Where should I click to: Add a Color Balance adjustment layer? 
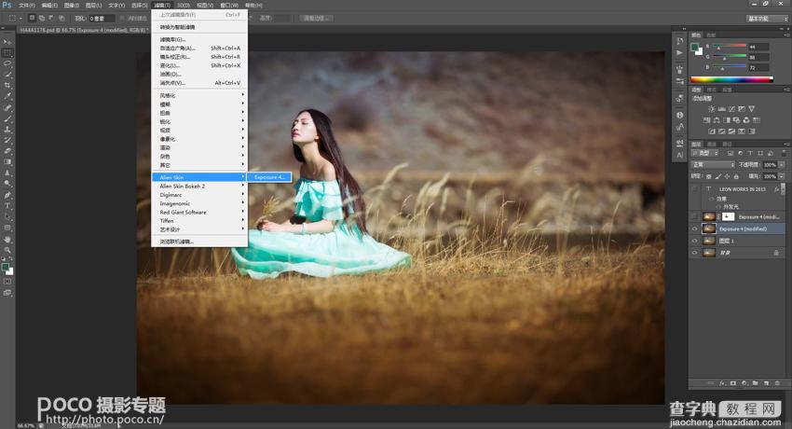pyautogui.click(x=717, y=120)
